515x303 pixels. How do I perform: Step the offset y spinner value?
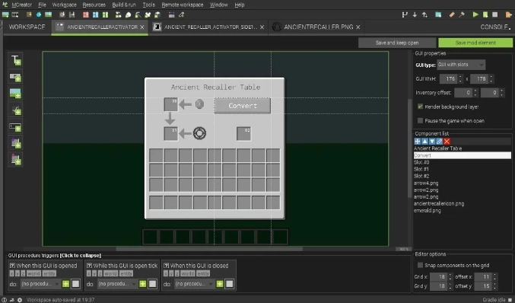click(x=495, y=286)
